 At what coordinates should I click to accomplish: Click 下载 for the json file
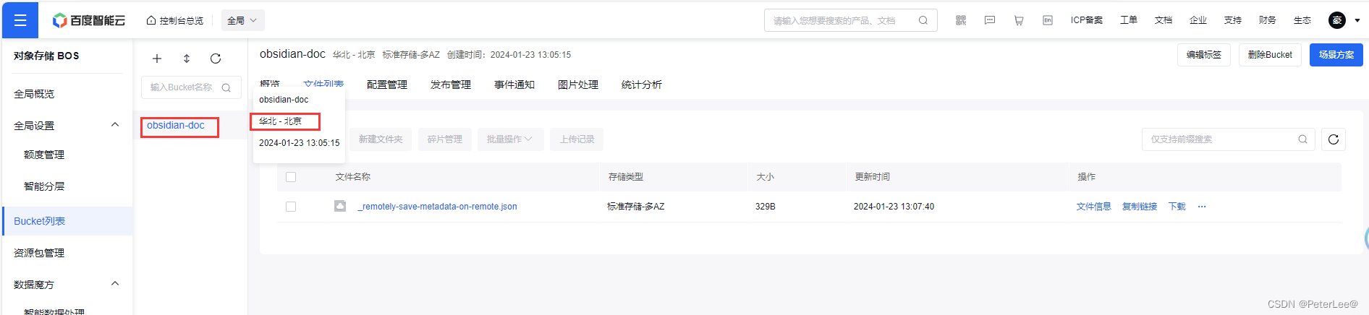pyautogui.click(x=1177, y=207)
